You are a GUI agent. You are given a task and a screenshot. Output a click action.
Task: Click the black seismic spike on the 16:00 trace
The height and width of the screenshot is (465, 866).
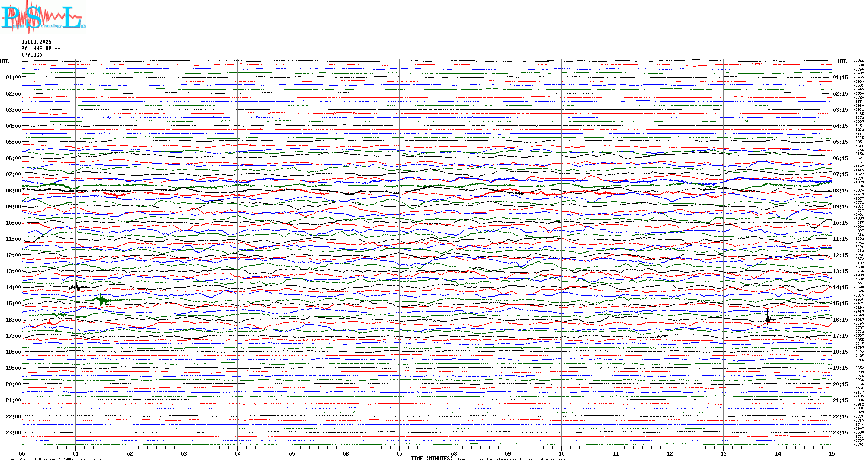(768, 319)
